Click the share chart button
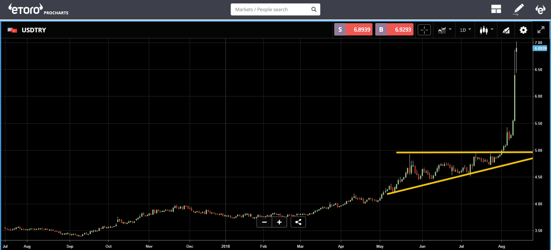This screenshot has width=551, height=250. click(x=298, y=222)
